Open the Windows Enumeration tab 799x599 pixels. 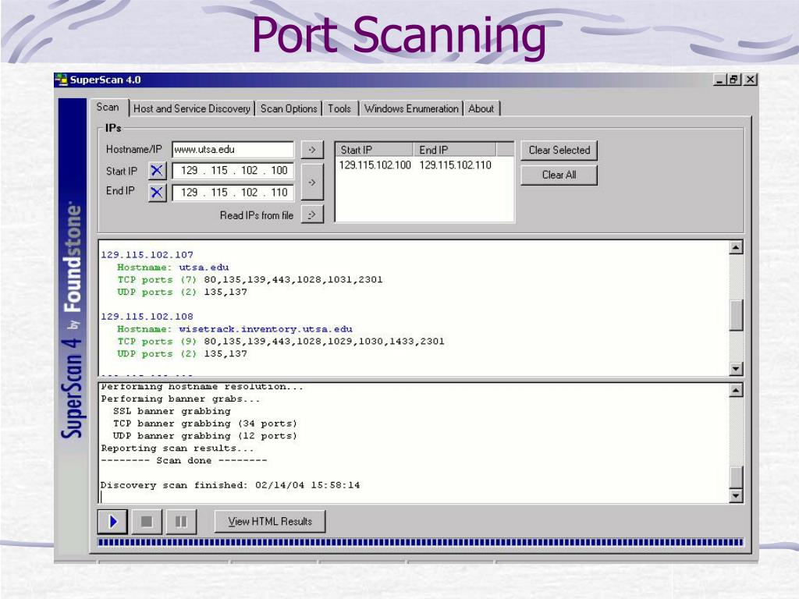tap(411, 108)
